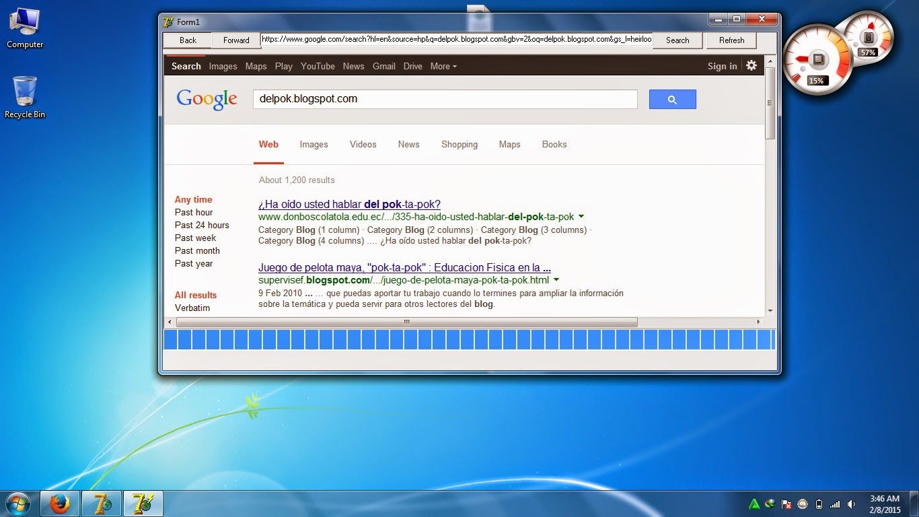Viewport: 919px width, 517px height.
Task: Filter results by Past 24 hours
Action: pyautogui.click(x=202, y=226)
